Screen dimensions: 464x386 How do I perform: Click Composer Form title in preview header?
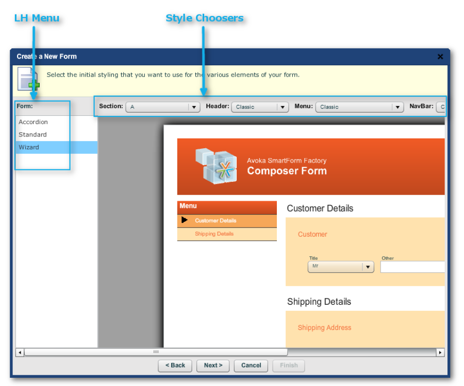click(287, 171)
